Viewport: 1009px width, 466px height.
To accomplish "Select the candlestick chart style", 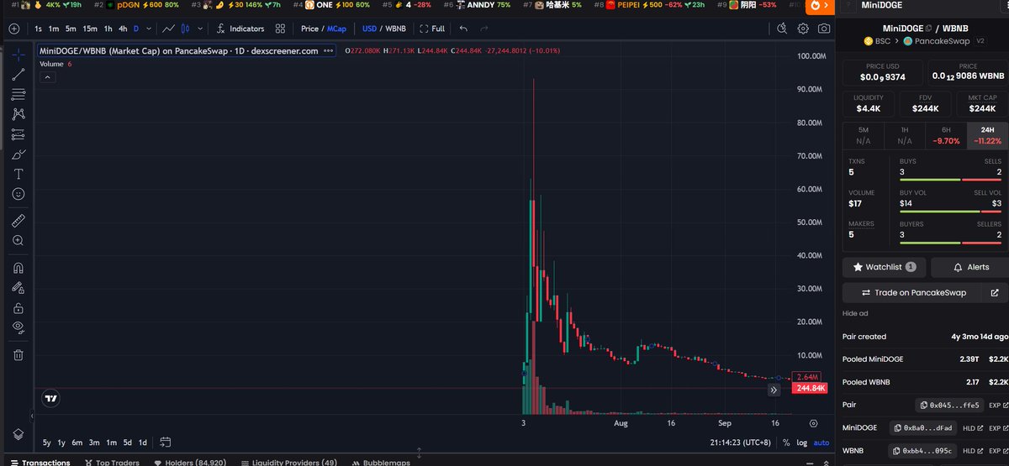I will 184,29.
